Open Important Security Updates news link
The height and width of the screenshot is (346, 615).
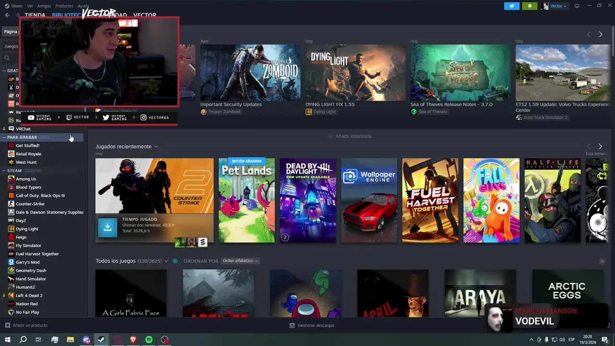coord(231,104)
